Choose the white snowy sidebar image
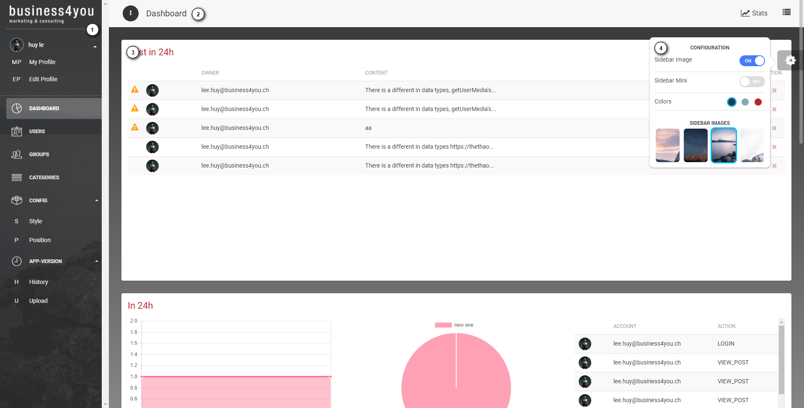804x408 pixels. pyautogui.click(x=752, y=145)
